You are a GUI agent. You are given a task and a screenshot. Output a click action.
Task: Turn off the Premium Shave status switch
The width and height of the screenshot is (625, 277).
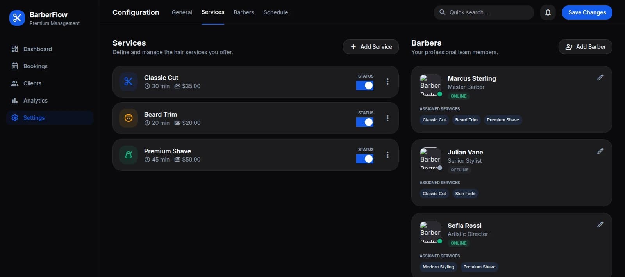[x=365, y=159]
